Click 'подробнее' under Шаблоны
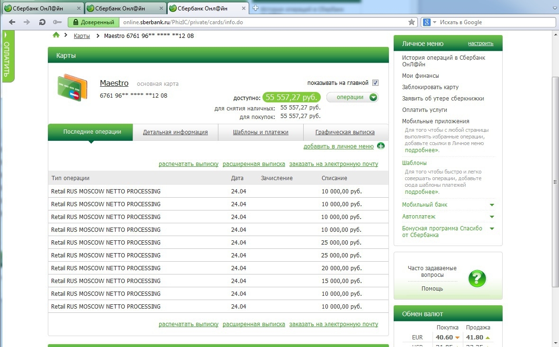This screenshot has width=559, height=347. (422, 192)
